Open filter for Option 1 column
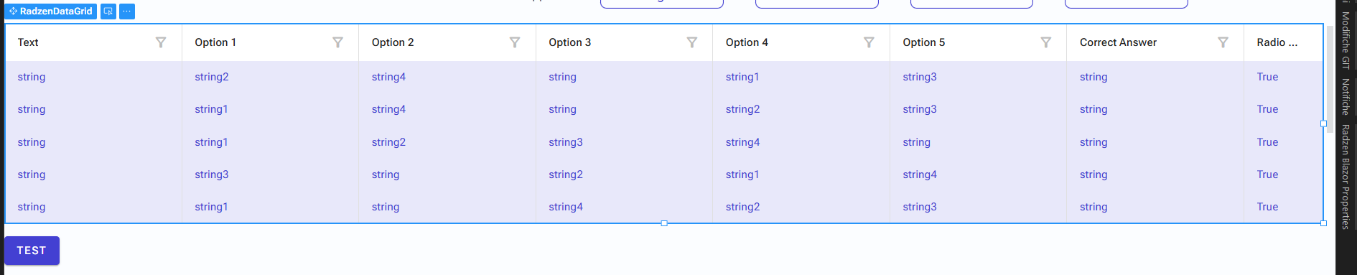This screenshot has height=275, width=1357. pos(337,42)
